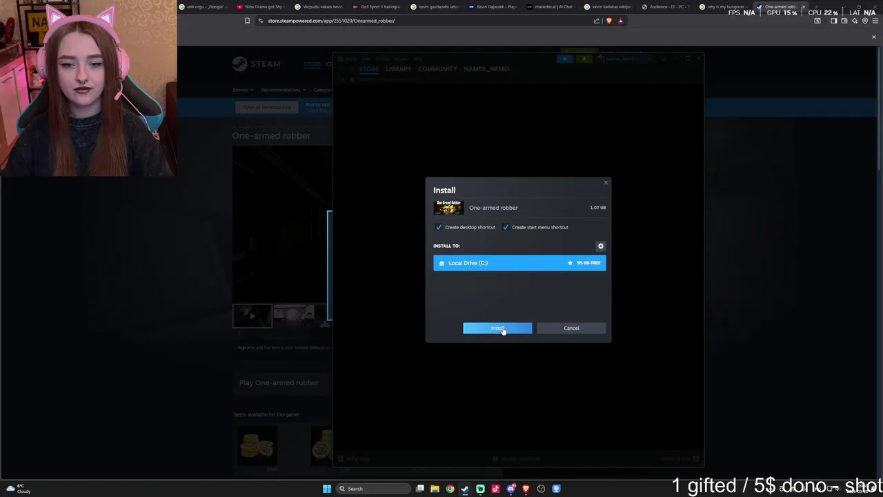Close the One-armed robber browser tab

[803, 7]
